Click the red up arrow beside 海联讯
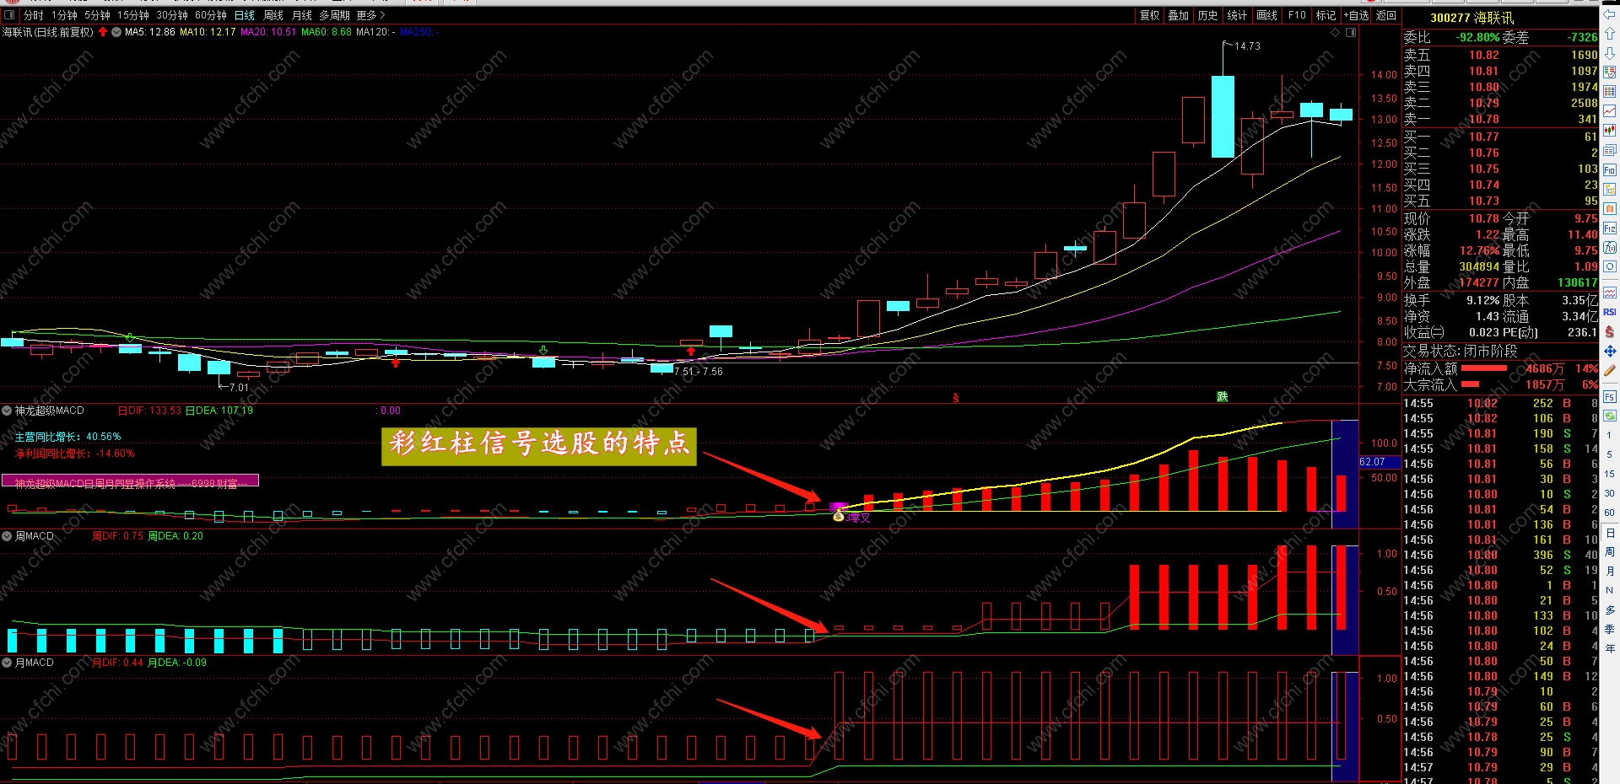 tap(103, 32)
